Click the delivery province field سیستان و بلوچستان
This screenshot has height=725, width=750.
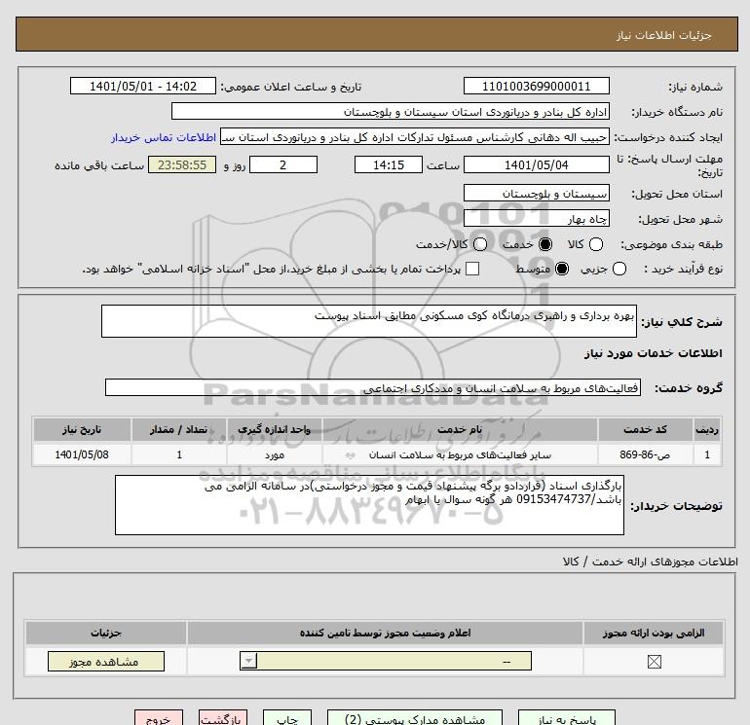(536, 193)
